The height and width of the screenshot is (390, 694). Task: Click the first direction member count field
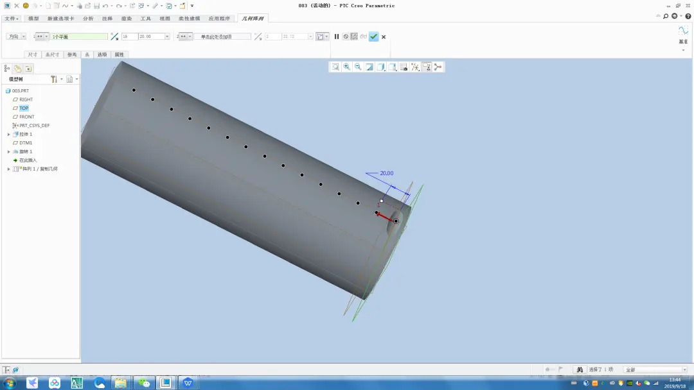(x=130, y=37)
